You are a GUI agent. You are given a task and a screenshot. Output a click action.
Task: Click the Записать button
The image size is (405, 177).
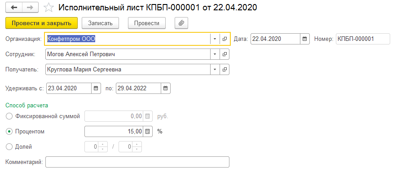coord(100,23)
